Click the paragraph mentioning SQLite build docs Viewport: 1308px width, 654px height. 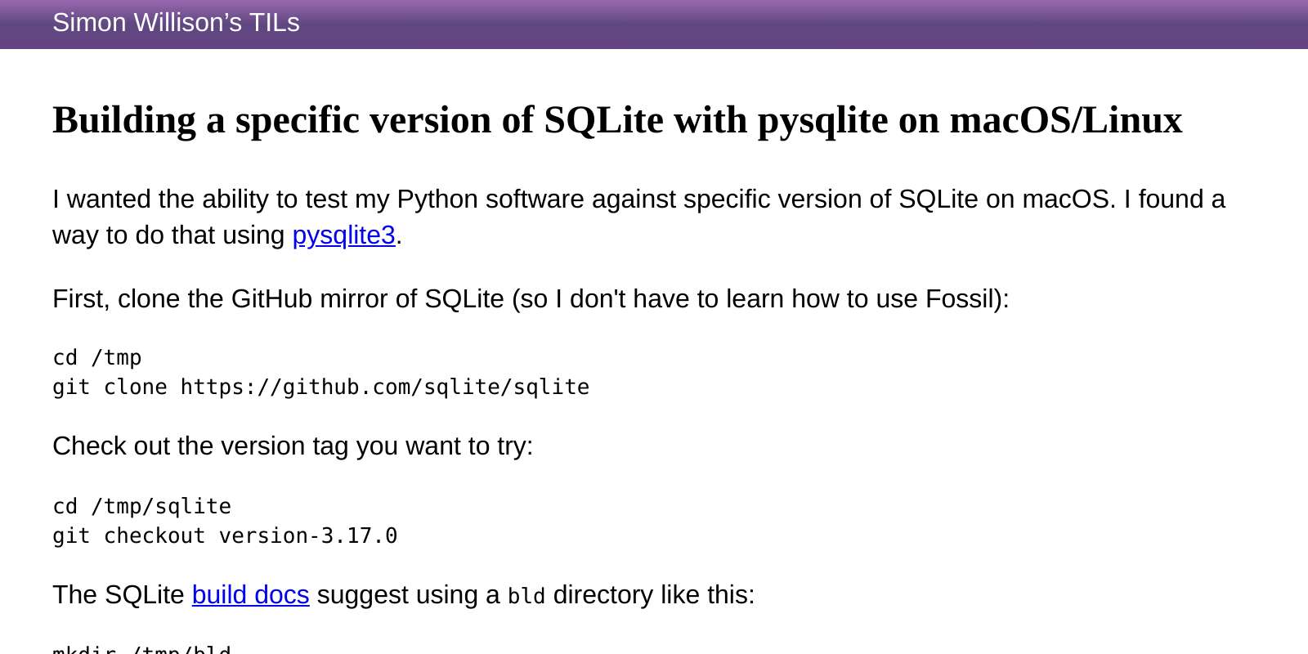[403, 595]
